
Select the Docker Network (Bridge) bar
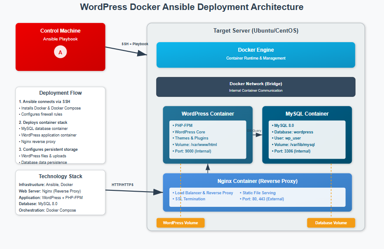[256, 86]
